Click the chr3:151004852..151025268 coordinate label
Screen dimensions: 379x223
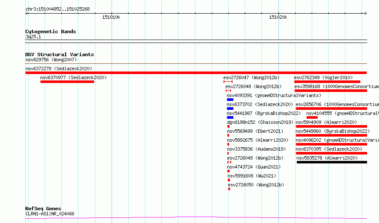click(x=57, y=9)
